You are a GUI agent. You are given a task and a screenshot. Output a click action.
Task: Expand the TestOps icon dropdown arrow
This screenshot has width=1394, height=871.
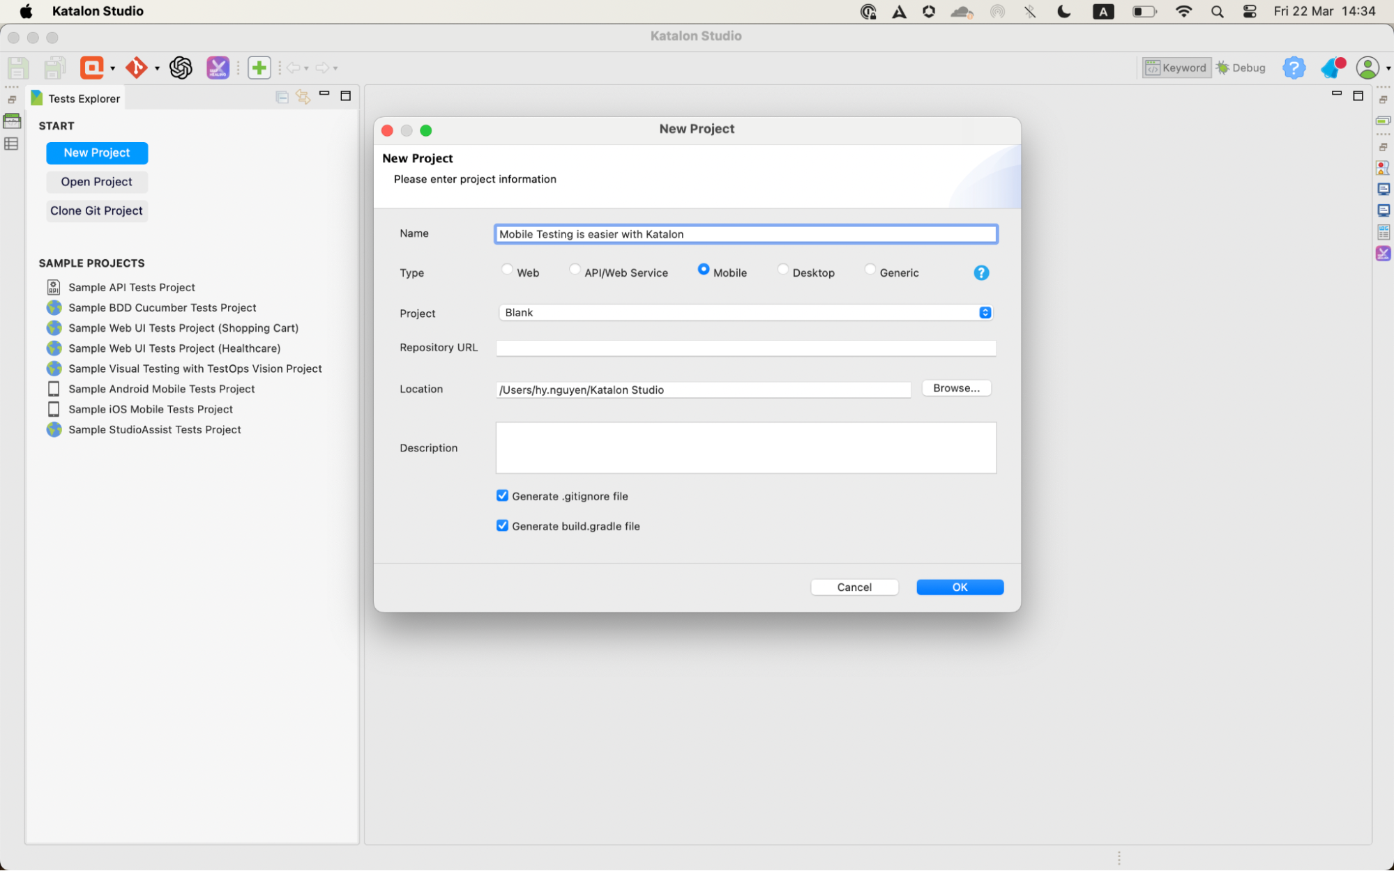pos(112,68)
